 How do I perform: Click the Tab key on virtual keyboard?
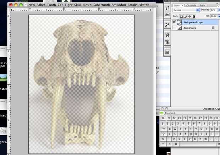tap(164, 129)
